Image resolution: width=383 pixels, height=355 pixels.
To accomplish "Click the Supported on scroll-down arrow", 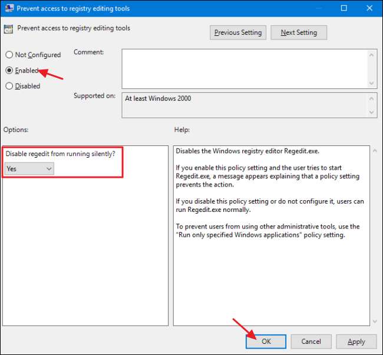I will tap(372, 112).
